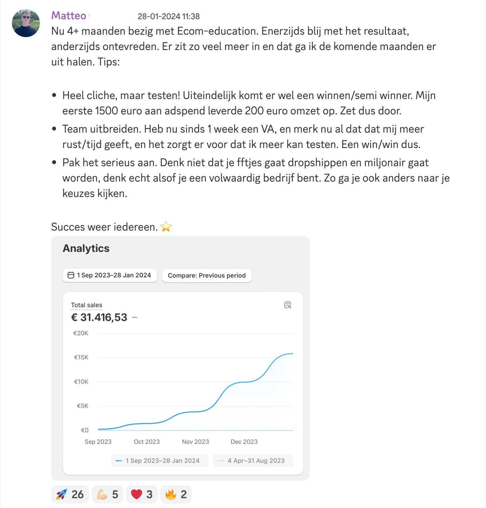The image size is (486, 508).
Task: Open the report explore icon in Total sales
Action: click(x=288, y=305)
